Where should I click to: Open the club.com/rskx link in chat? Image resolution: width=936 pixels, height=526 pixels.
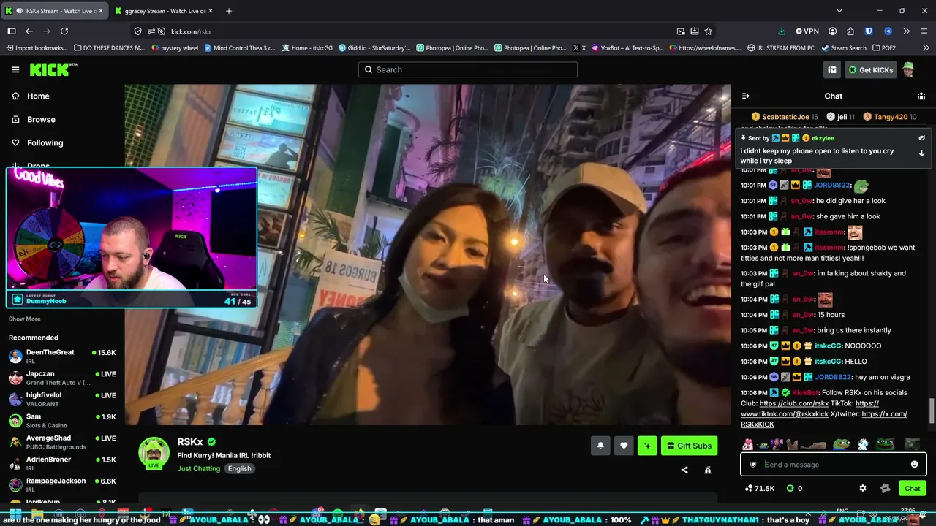pos(794,403)
